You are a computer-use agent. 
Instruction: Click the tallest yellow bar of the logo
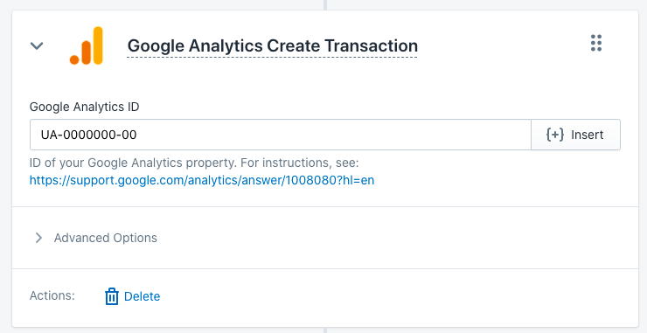click(x=98, y=45)
